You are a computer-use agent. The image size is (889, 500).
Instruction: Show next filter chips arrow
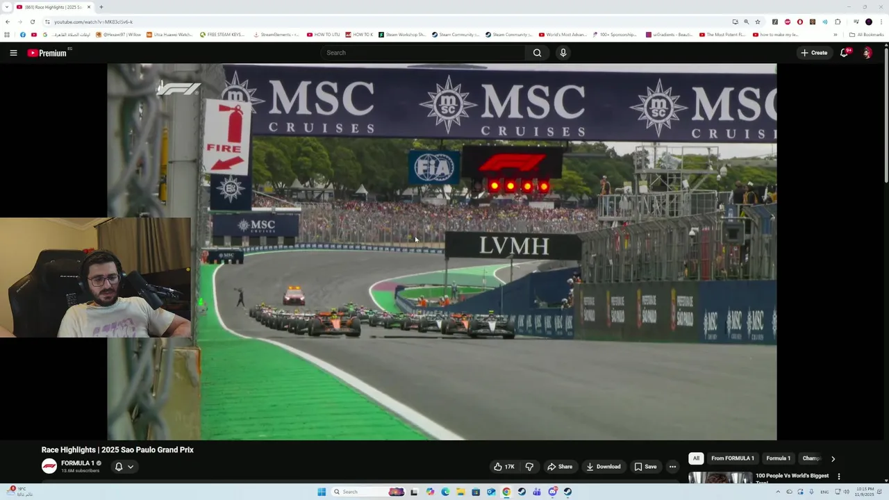833,458
